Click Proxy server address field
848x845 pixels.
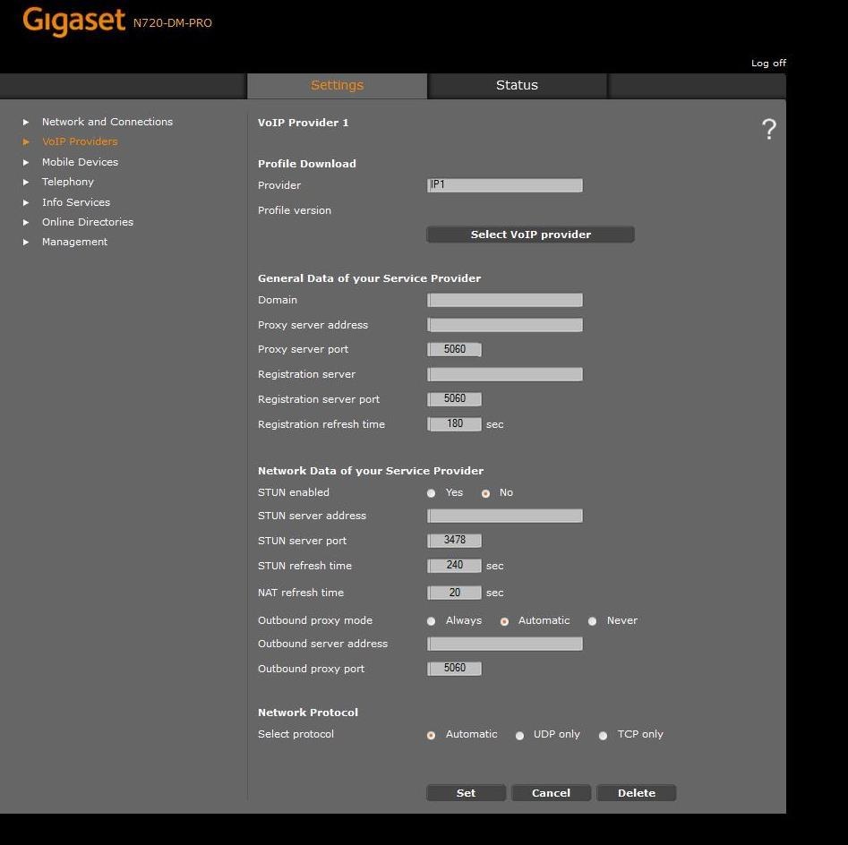point(504,325)
